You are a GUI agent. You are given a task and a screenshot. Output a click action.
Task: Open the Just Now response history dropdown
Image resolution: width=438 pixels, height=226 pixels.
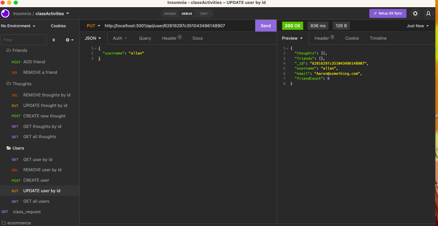(x=418, y=26)
